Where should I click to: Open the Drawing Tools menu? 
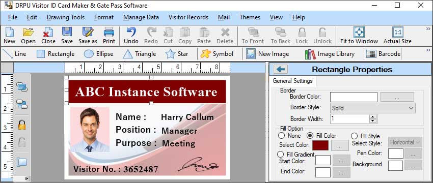pyautogui.click(x=66, y=17)
